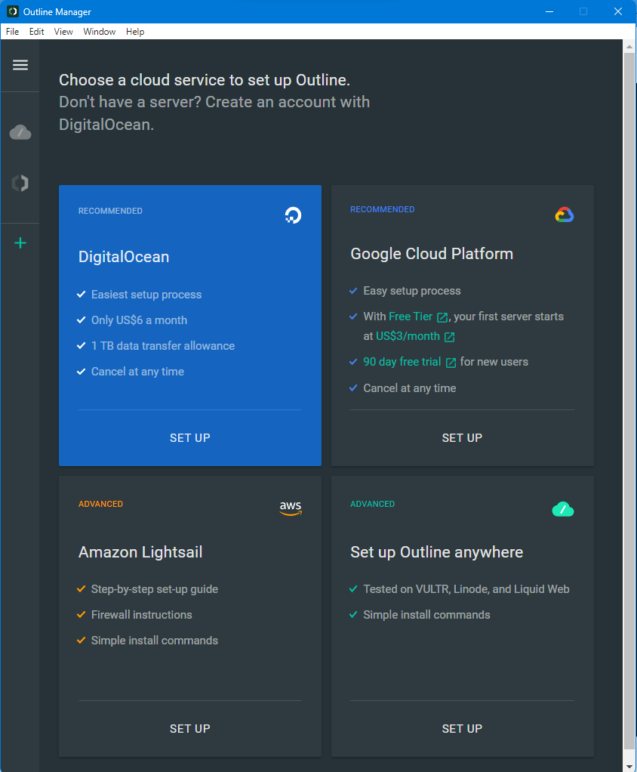637x772 pixels.
Task: Click the scrollbar down arrow
Action: [x=629, y=765]
